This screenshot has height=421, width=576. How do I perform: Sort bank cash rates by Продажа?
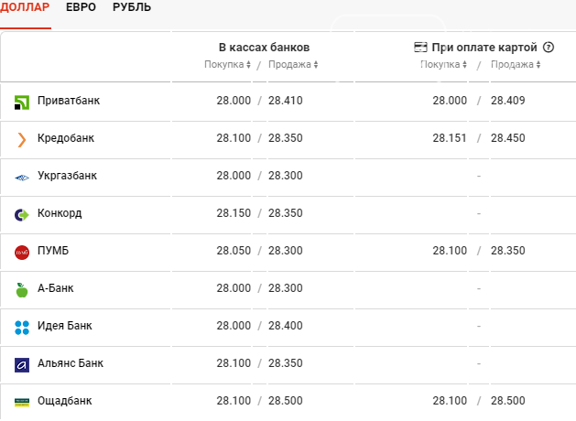(293, 65)
